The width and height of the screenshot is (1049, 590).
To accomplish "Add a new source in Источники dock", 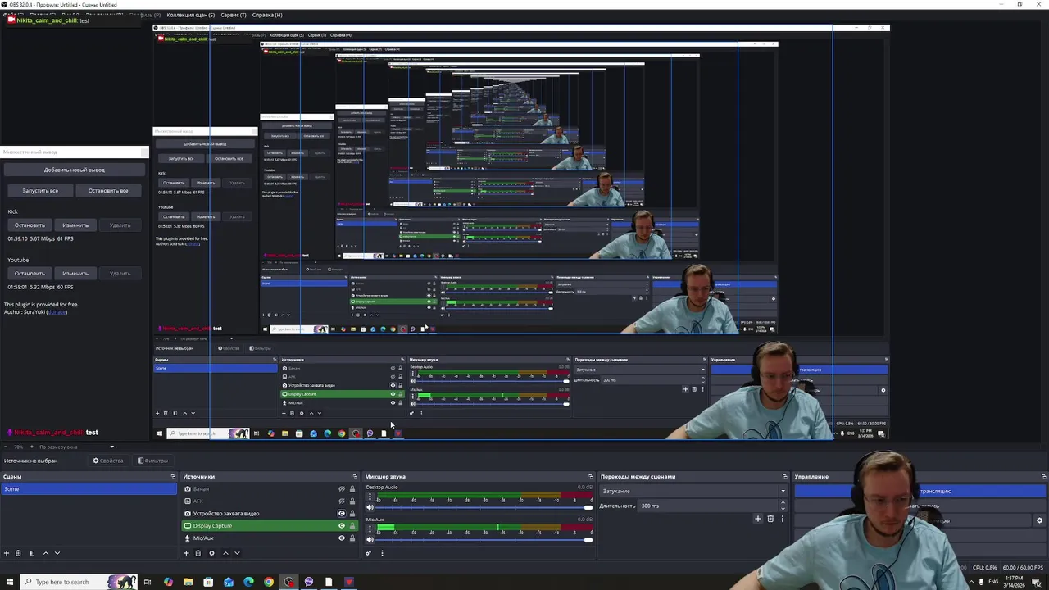I will [186, 553].
